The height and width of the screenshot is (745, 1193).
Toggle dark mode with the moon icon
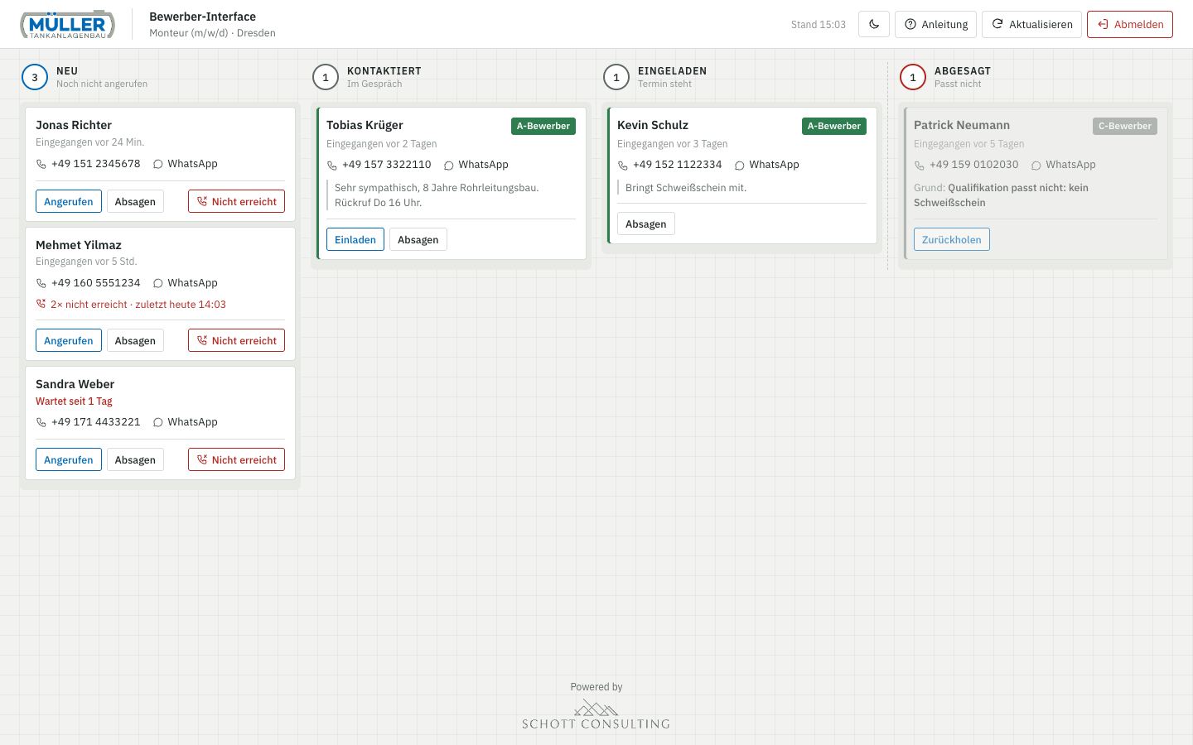(x=874, y=24)
